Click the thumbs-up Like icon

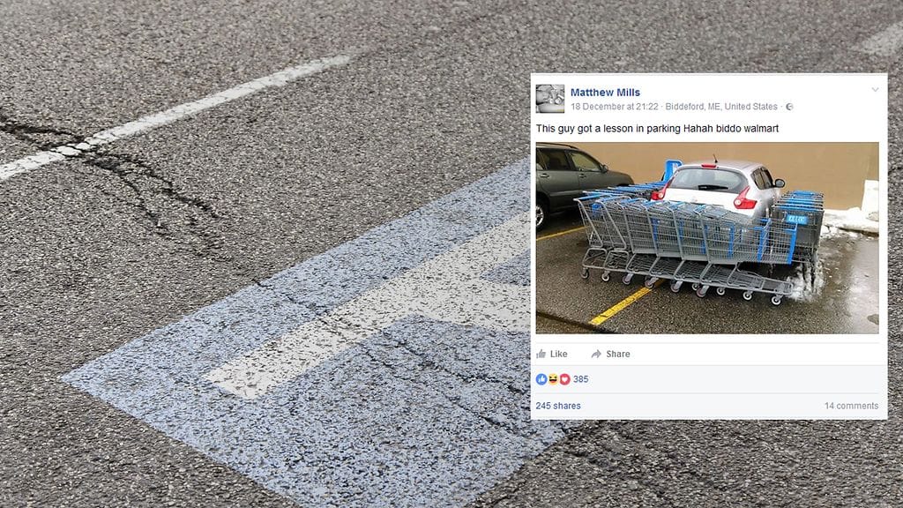tap(541, 354)
